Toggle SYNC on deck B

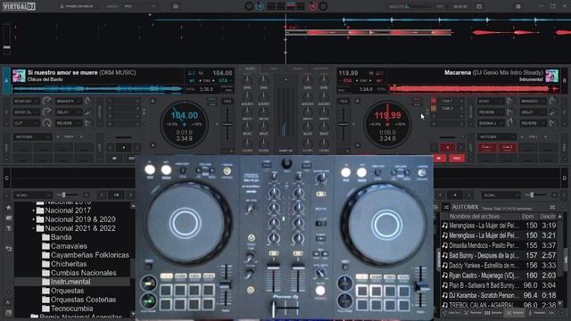[363, 80]
